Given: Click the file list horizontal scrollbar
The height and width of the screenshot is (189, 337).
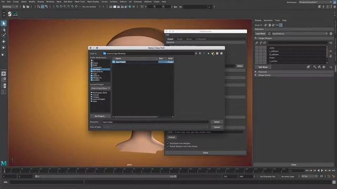Looking at the screenshot, I should (x=136, y=117).
